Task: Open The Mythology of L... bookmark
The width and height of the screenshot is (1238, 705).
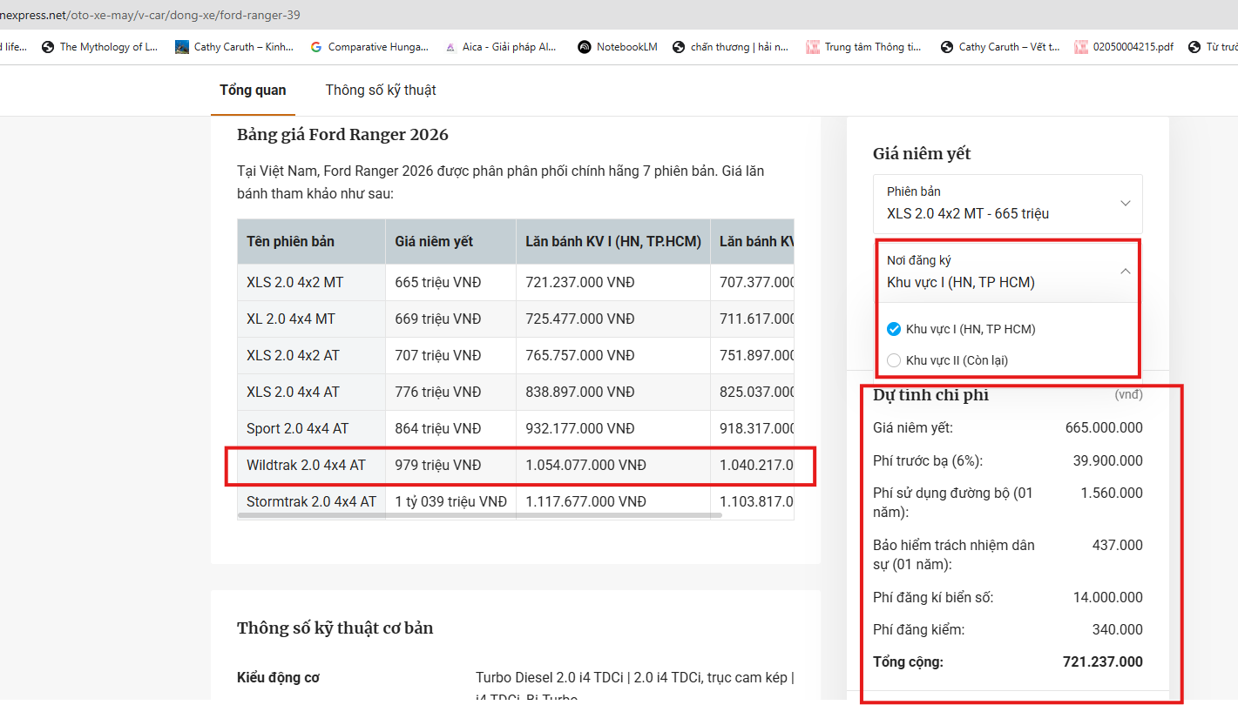Action: 100,47
